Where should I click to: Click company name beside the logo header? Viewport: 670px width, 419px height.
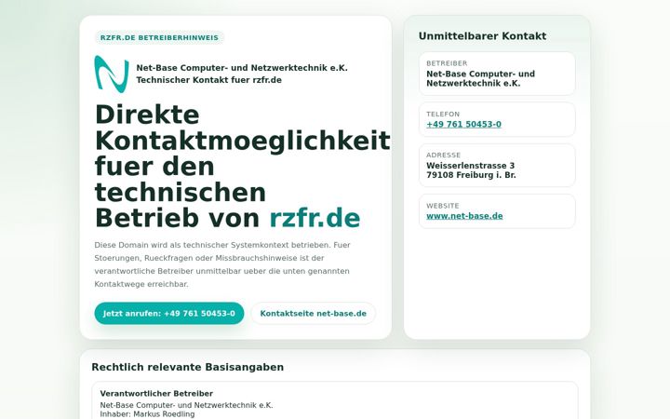click(x=242, y=68)
